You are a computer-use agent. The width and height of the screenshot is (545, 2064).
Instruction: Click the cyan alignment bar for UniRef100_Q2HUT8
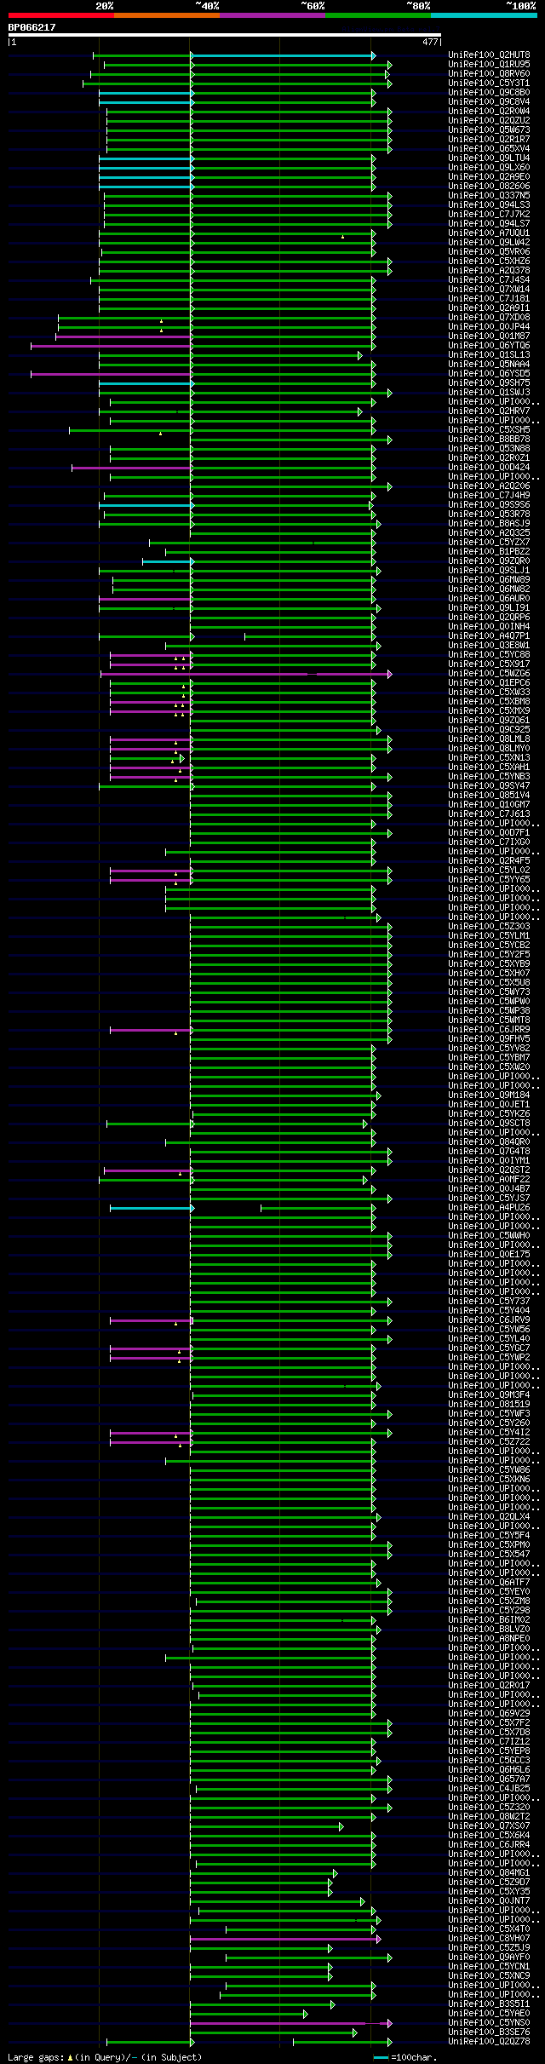tap(283, 55)
